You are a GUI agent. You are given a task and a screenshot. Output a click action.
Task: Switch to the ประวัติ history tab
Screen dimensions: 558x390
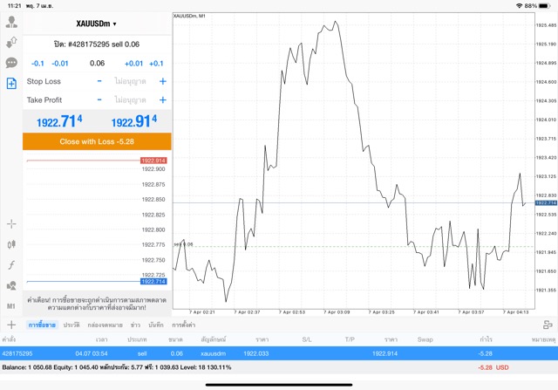(x=71, y=325)
